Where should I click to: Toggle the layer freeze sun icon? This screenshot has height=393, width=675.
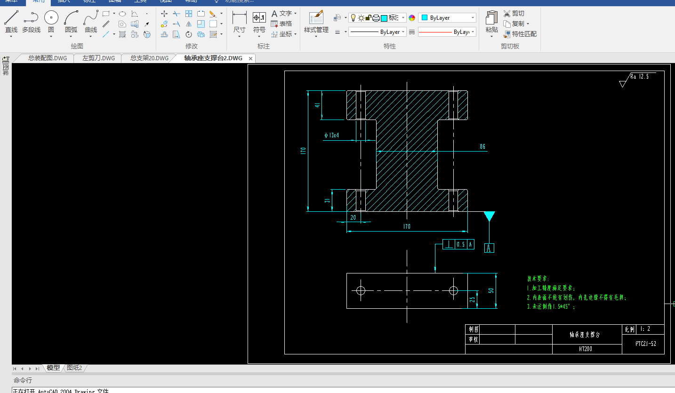[361, 18]
